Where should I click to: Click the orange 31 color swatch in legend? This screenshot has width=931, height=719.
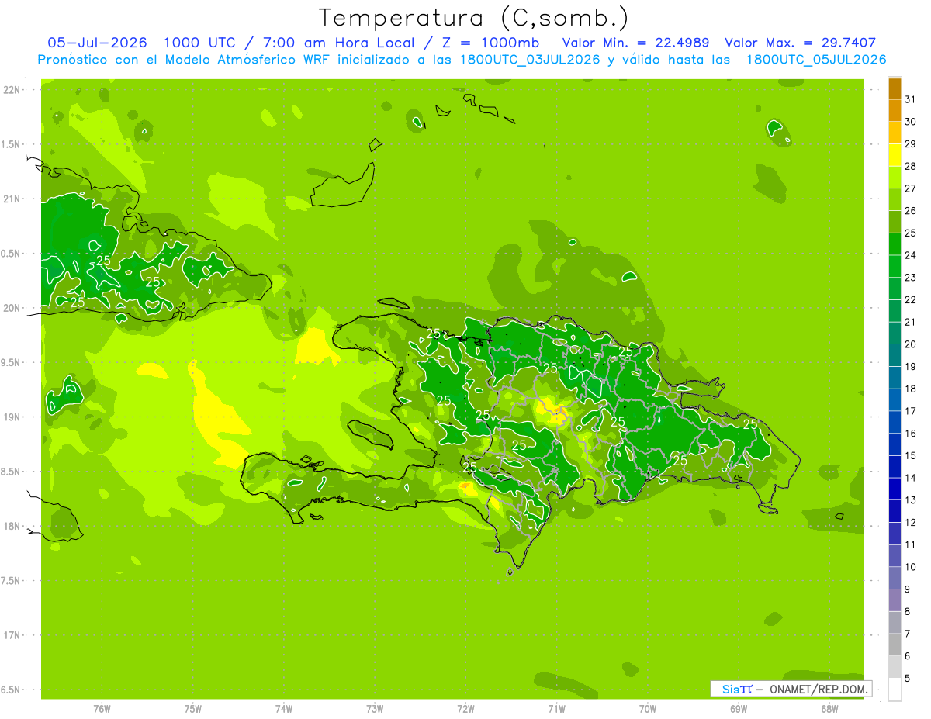895,89
